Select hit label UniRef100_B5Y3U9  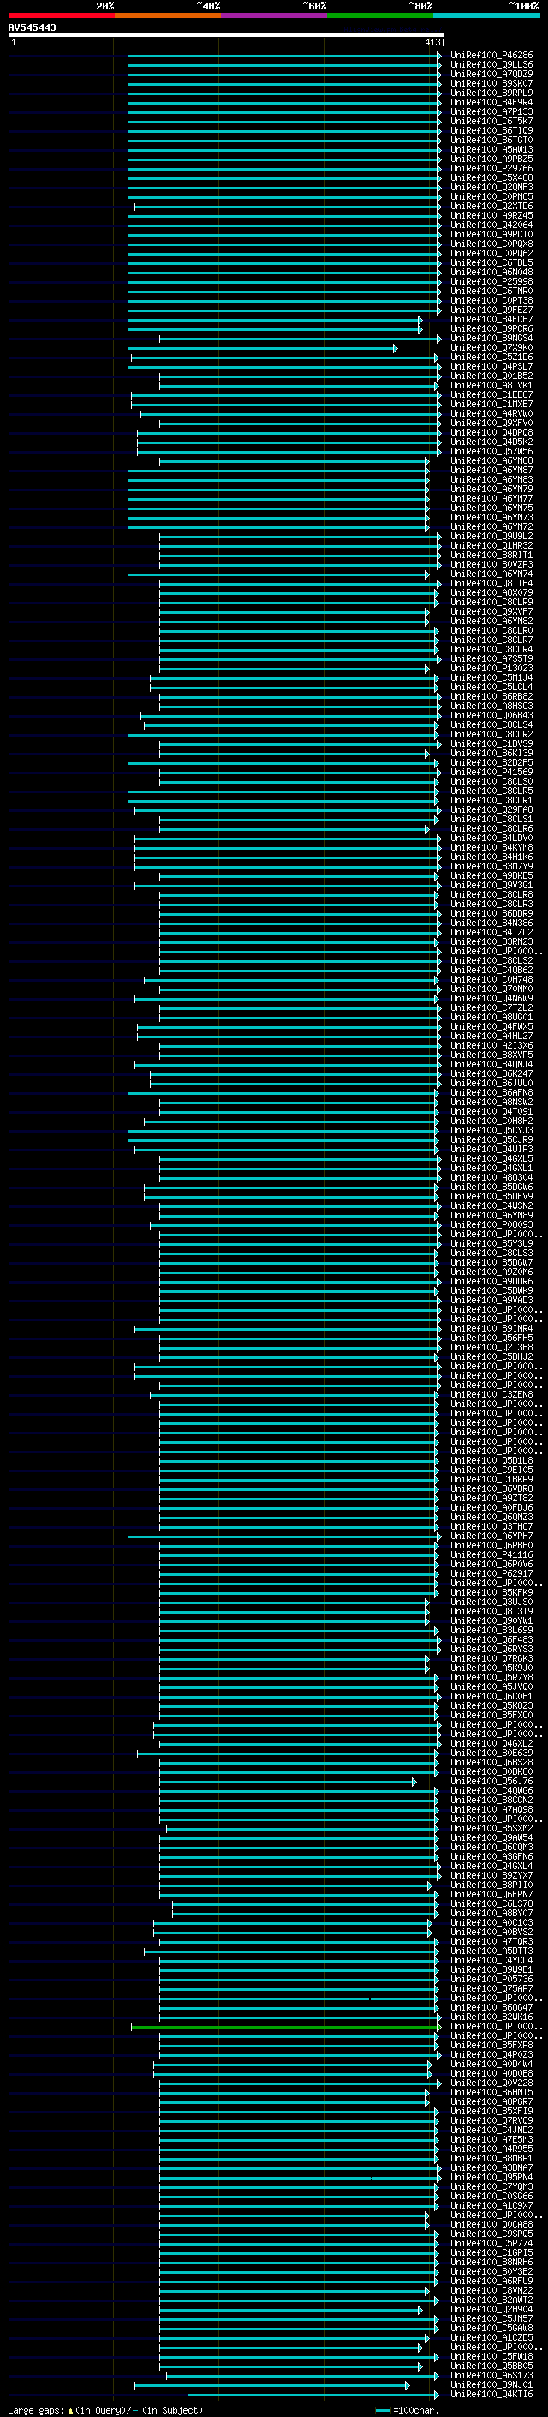491,1243
